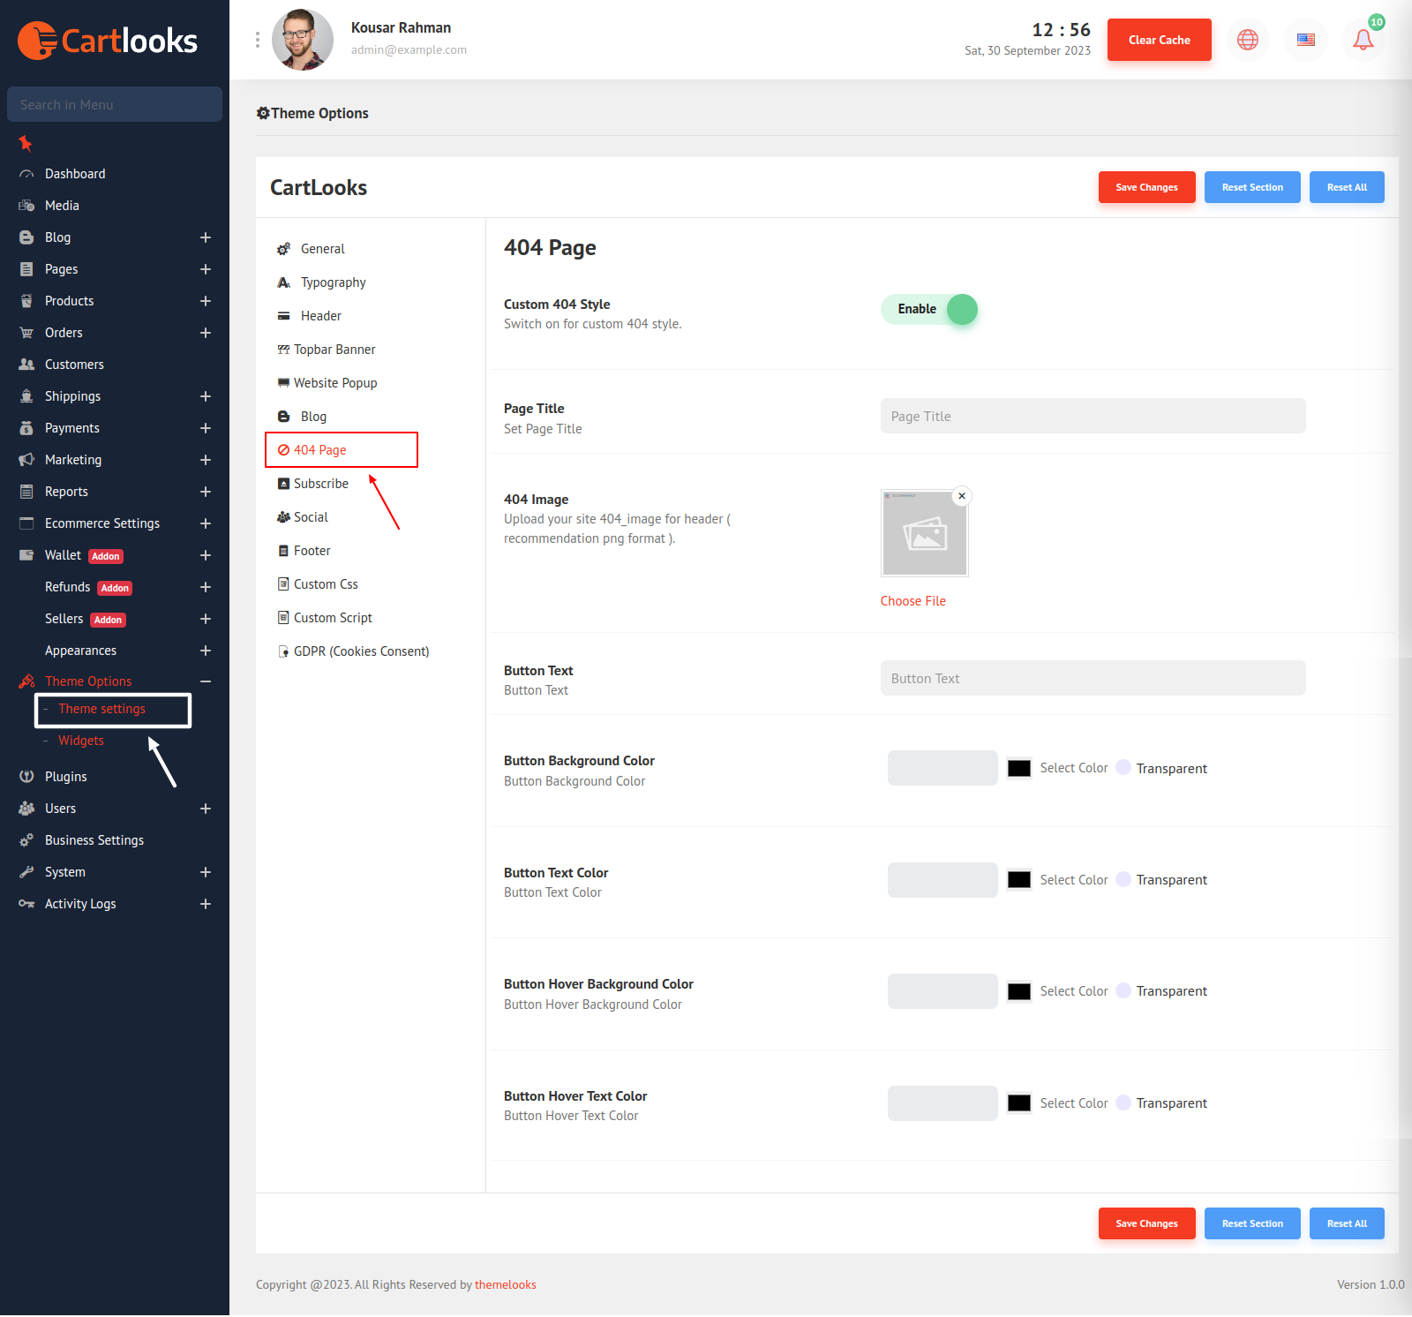
Task: Click the red pin icon in sidebar
Action: coord(26,143)
